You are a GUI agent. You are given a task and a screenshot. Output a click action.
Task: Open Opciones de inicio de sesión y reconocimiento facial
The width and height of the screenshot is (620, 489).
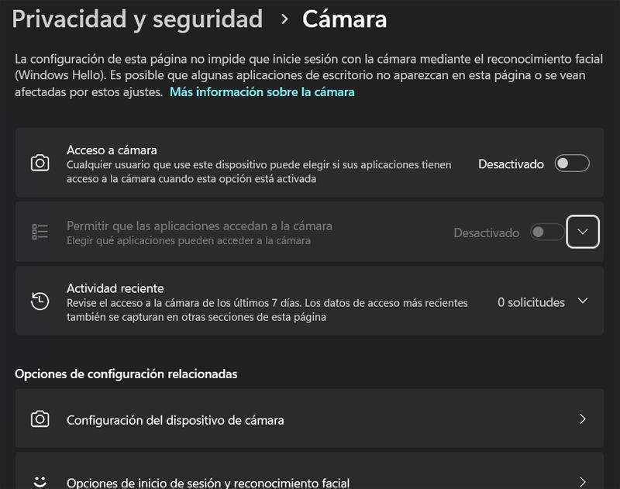coord(309,471)
